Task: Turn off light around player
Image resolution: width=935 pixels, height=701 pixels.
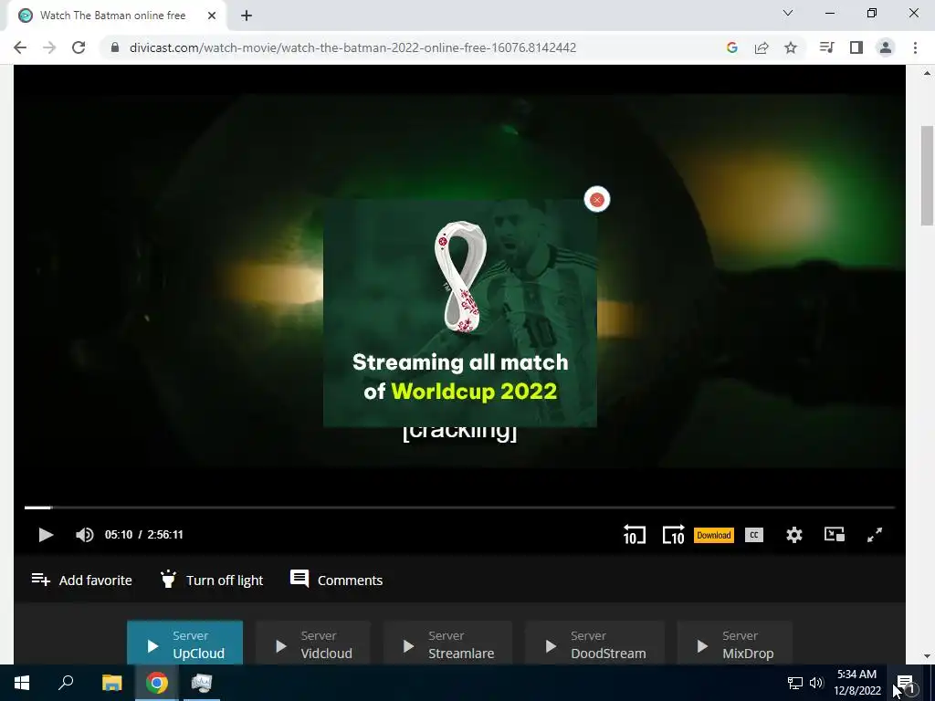Action: point(212,580)
